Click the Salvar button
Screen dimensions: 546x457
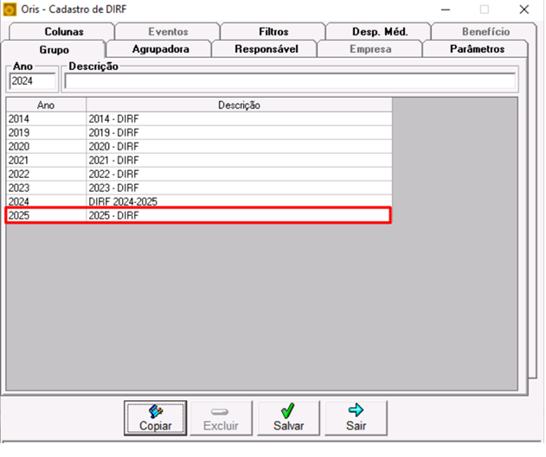(288, 418)
